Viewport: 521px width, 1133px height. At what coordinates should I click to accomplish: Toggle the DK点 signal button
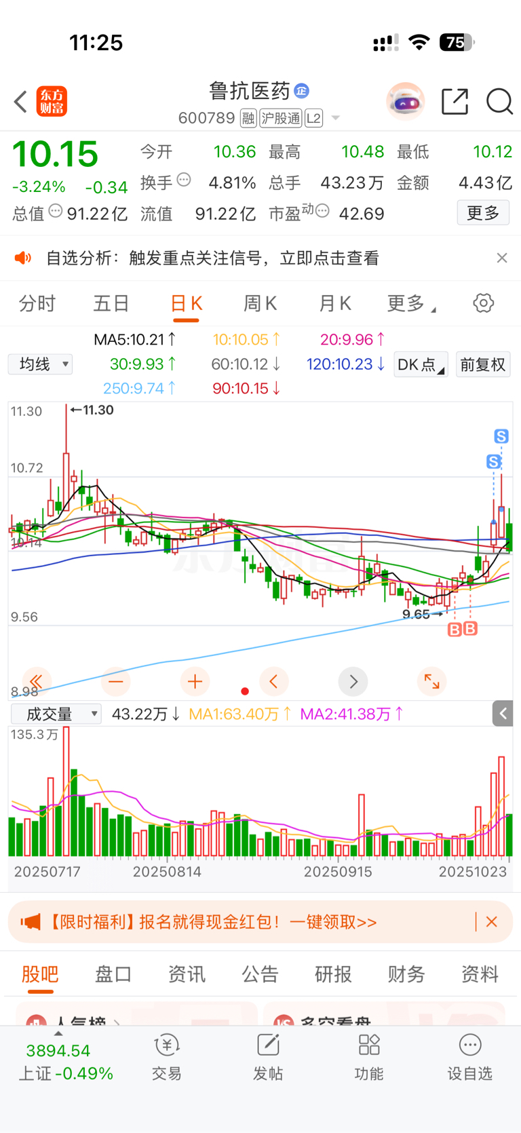tap(421, 364)
